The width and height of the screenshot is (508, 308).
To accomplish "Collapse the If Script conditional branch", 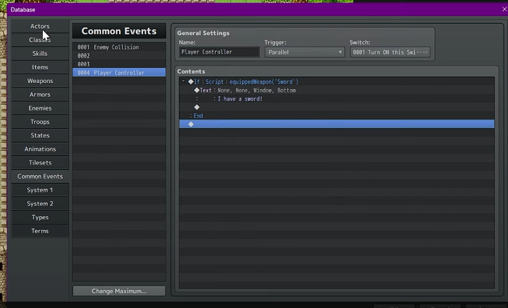I will (183, 82).
